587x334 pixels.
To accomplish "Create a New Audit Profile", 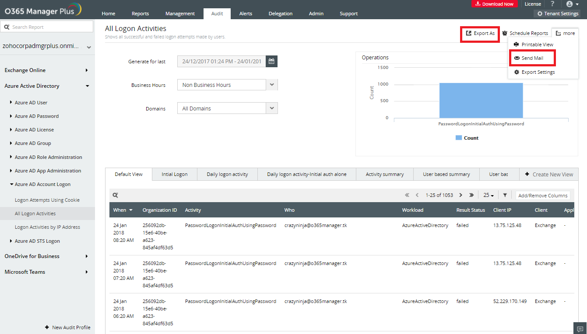I will pyautogui.click(x=68, y=327).
